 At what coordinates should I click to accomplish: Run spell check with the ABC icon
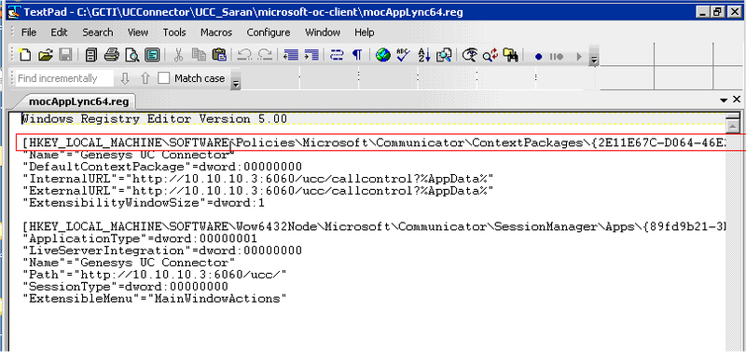[404, 56]
